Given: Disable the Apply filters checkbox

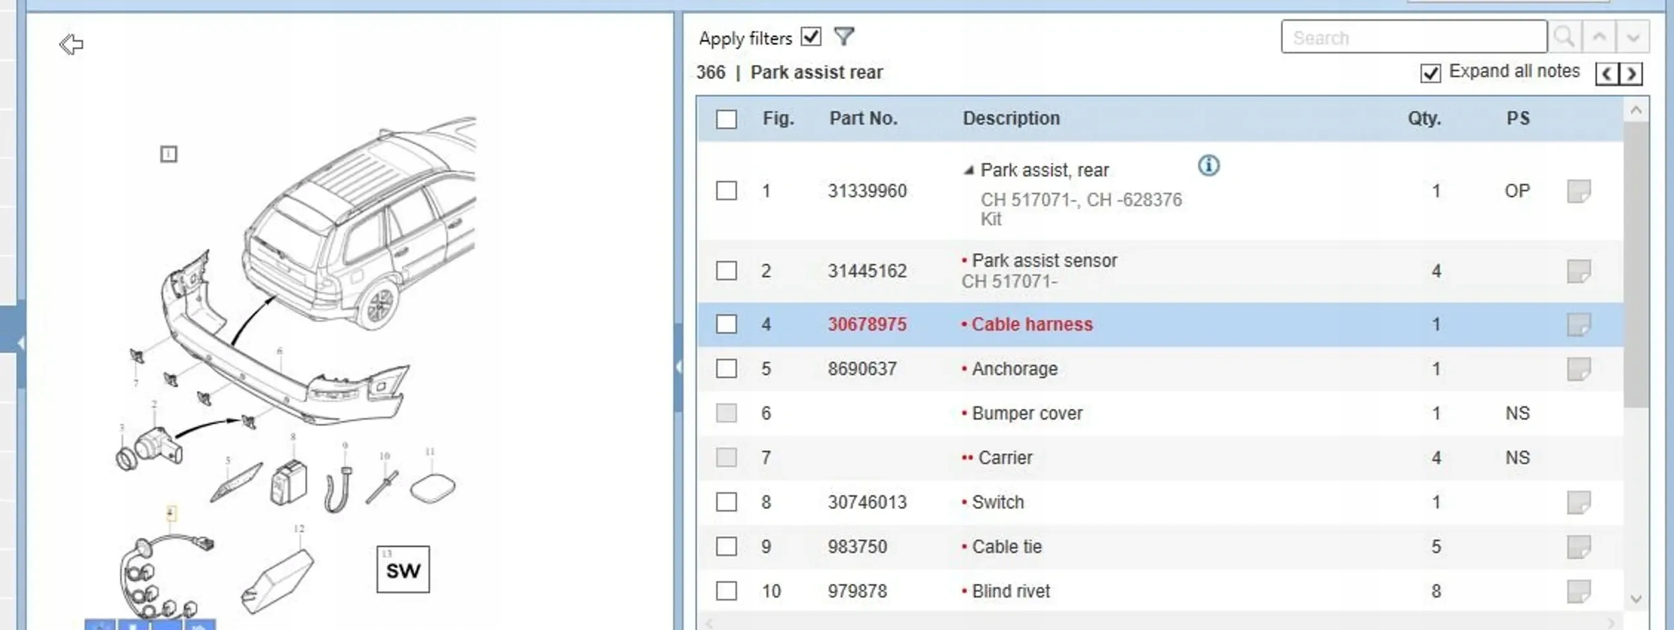Looking at the screenshot, I should [x=811, y=36].
